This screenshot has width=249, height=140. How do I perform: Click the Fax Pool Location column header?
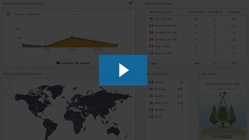[161, 12]
